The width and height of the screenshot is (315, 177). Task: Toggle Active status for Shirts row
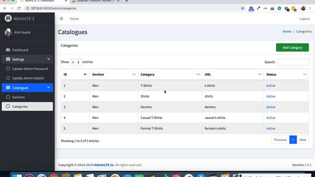pos(271,96)
